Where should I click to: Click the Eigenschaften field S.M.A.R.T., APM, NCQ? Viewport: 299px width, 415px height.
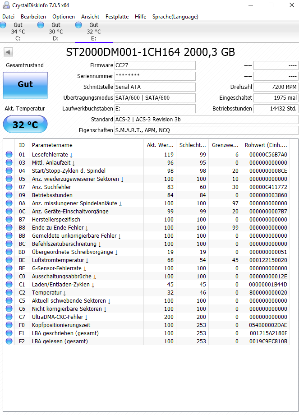[x=207, y=130]
